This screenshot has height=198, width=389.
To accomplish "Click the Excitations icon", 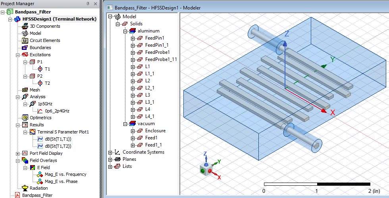I will point(25,55).
